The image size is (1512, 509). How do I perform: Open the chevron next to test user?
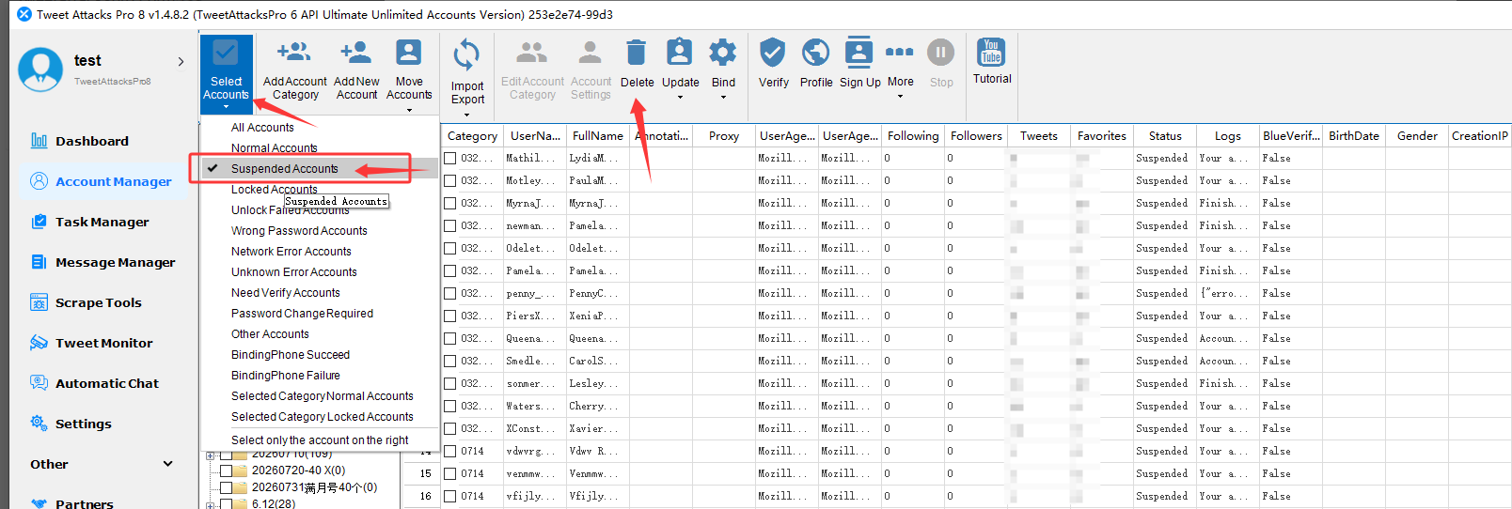click(181, 61)
